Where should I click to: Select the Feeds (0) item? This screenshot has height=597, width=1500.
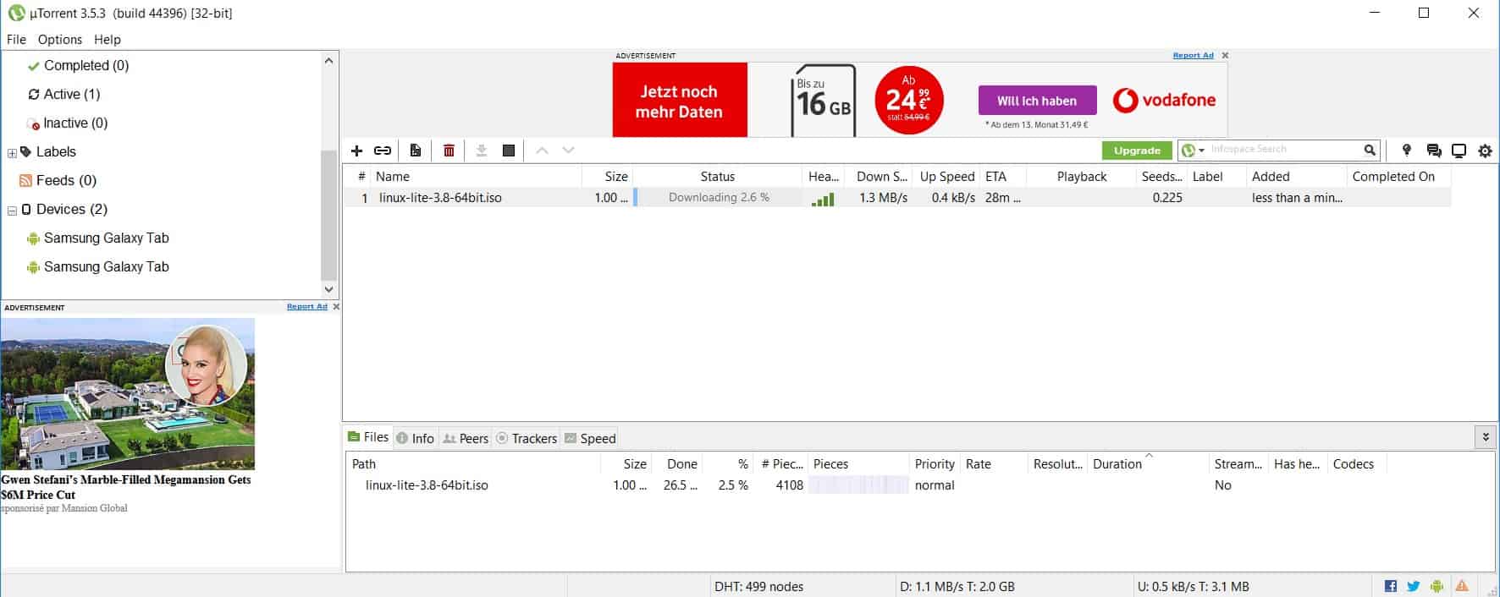[65, 180]
